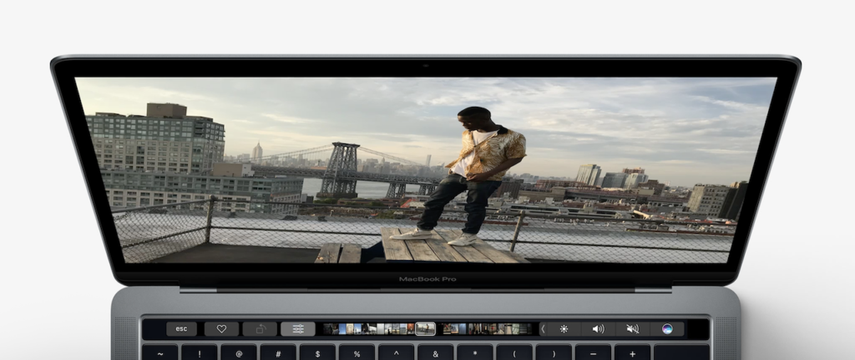Expand the Control Strip chevron
Screen dimensions: 855x360
tap(544, 329)
